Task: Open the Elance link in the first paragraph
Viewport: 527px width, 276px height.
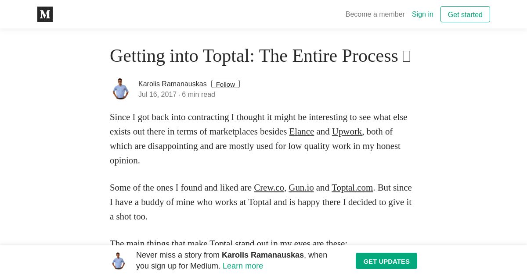Action: pyautogui.click(x=302, y=131)
